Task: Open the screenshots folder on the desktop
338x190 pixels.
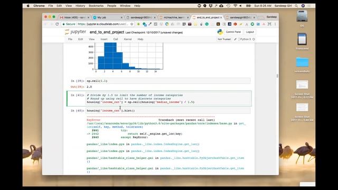Action: pyautogui.click(x=302, y=62)
